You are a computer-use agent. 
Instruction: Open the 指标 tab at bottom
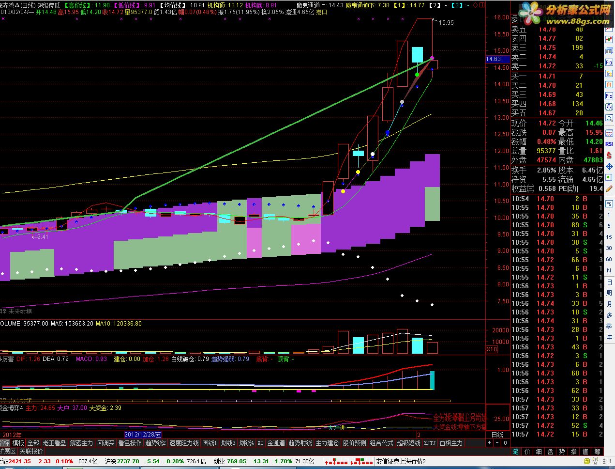click(4, 443)
